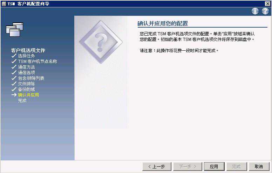Go back with 上一步 button

157,166
